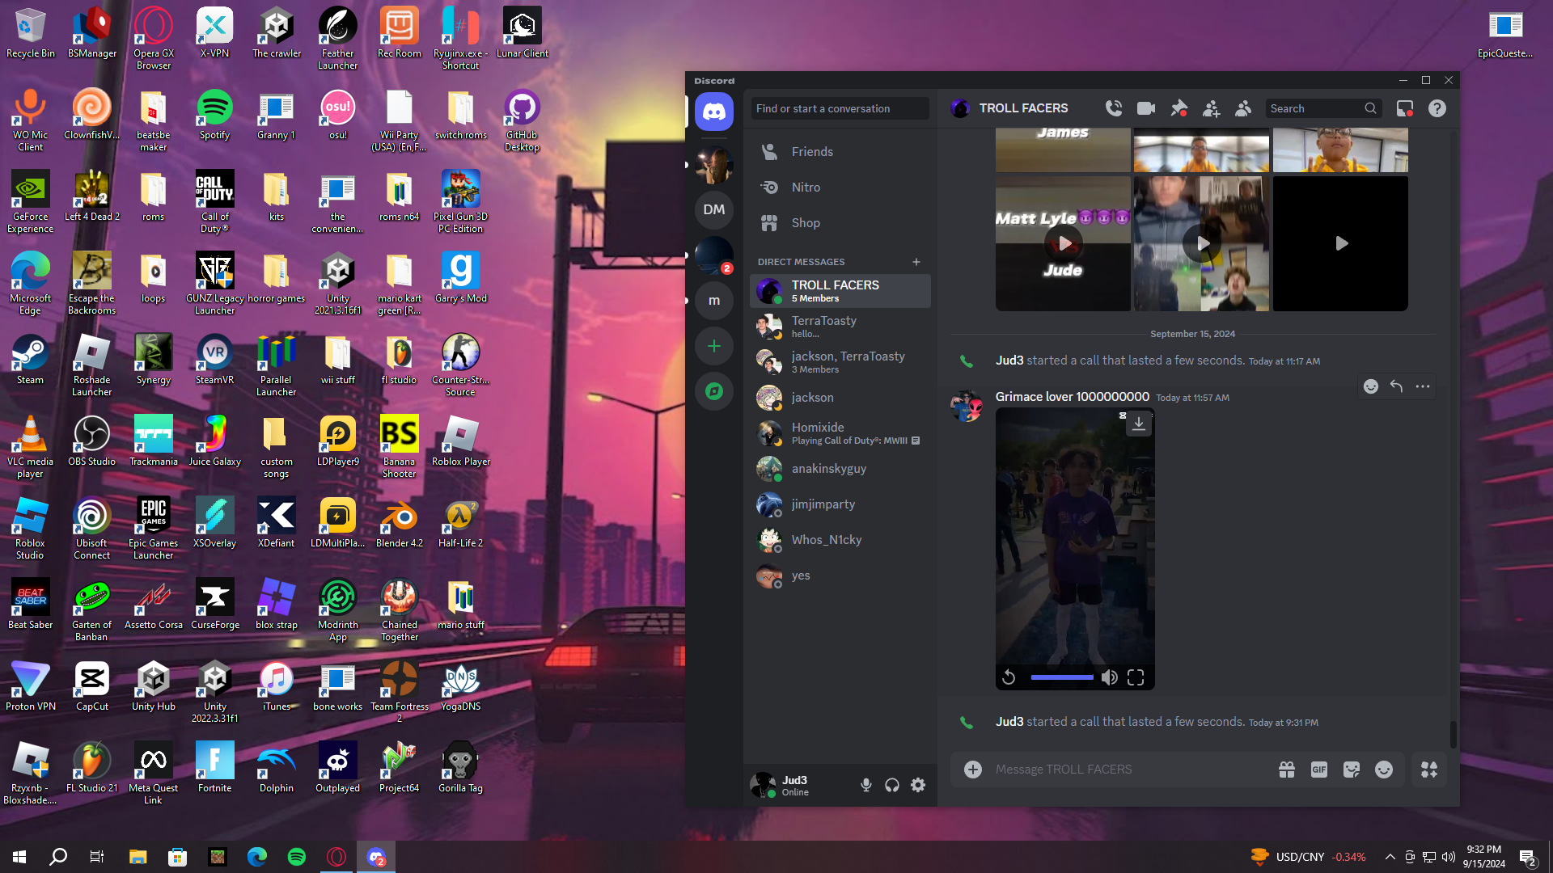Mute the microphone
The width and height of the screenshot is (1553, 873).
click(x=865, y=785)
